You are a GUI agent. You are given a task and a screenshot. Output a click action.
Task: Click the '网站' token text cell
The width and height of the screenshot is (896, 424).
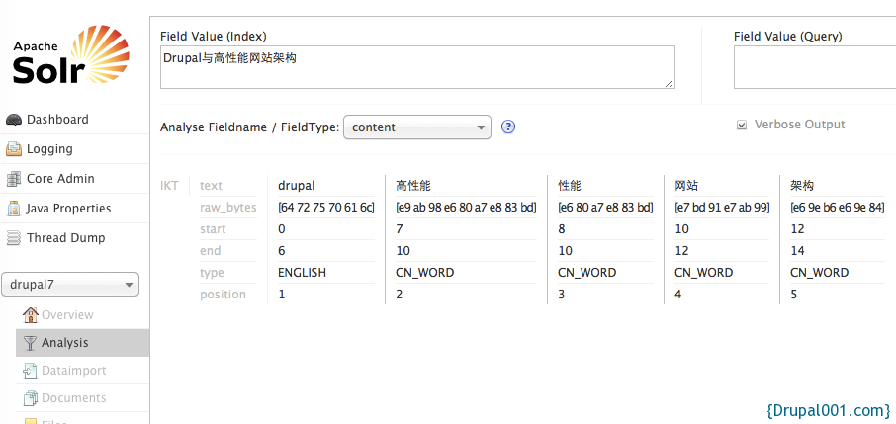(686, 186)
